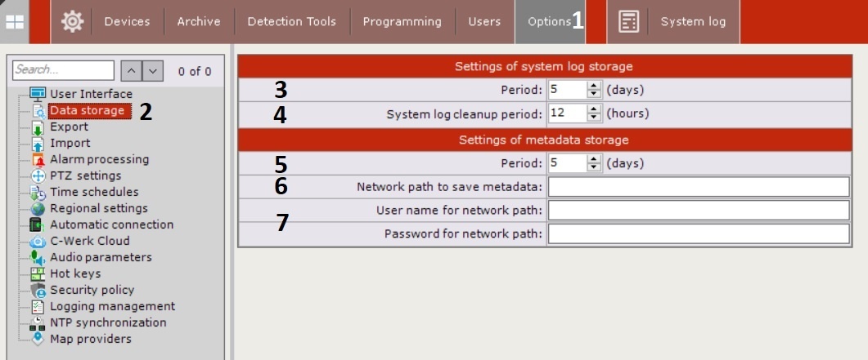Go to previous search result with up arrow
The height and width of the screenshot is (360, 868).
pos(131,71)
